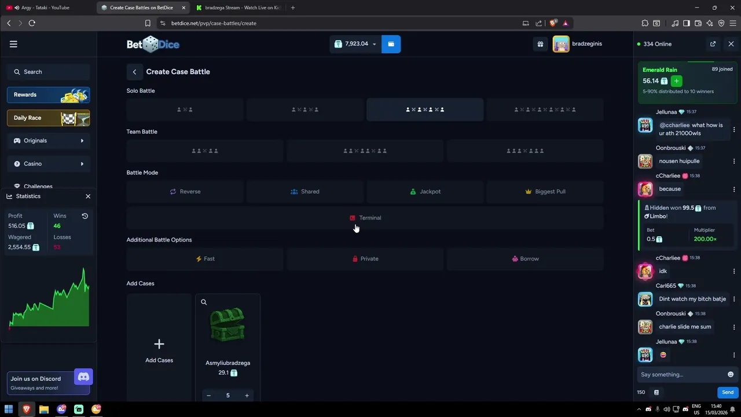This screenshot has width=741, height=417.
Task: Click the Asmyliubradzega chest case image
Action: [x=228, y=325]
